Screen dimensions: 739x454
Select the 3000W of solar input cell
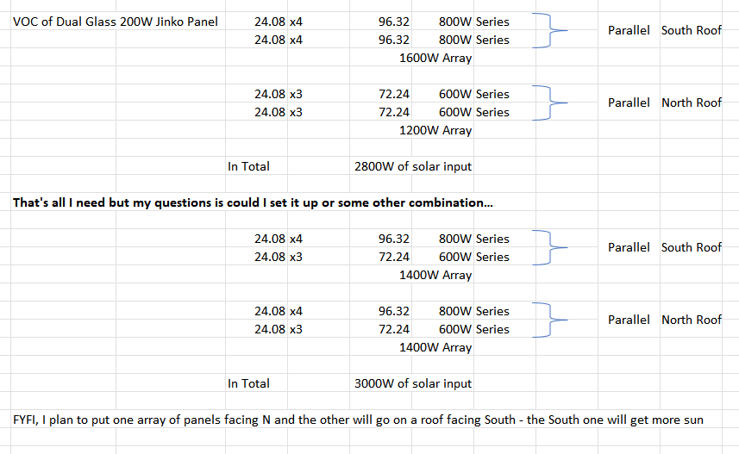413,383
